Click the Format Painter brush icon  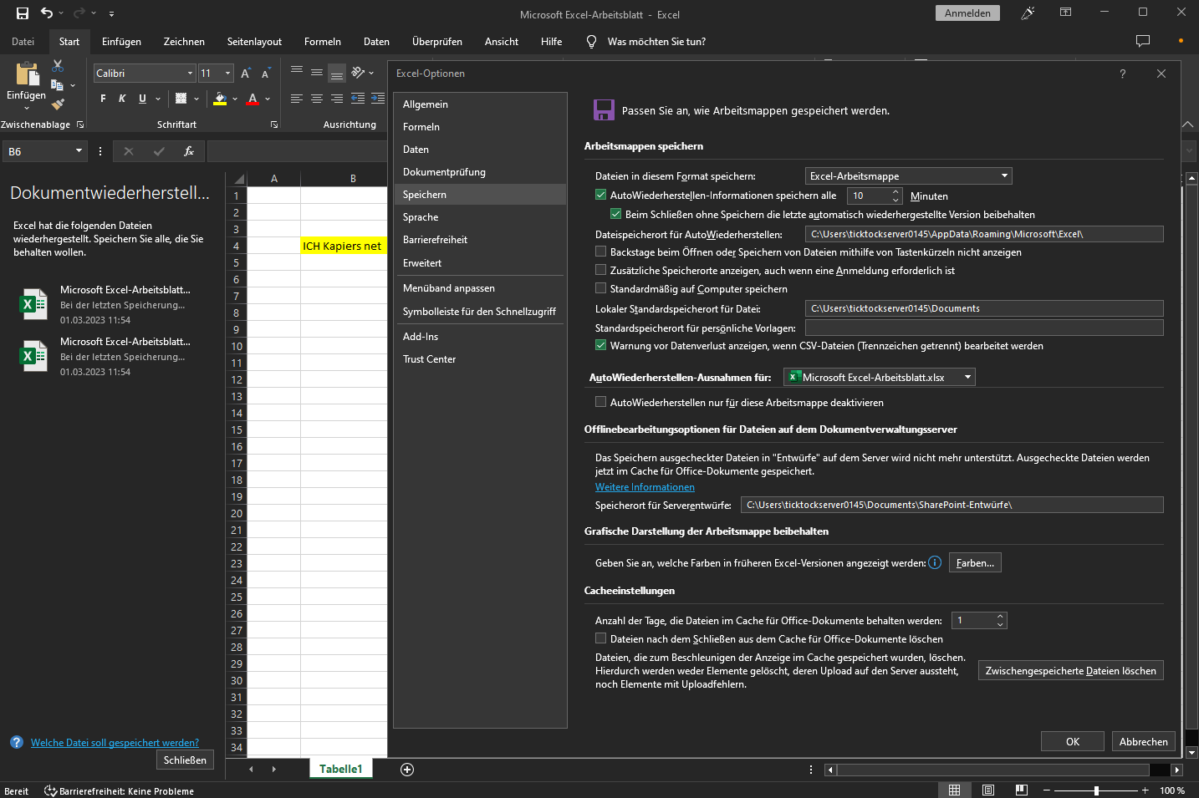coord(58,104)
